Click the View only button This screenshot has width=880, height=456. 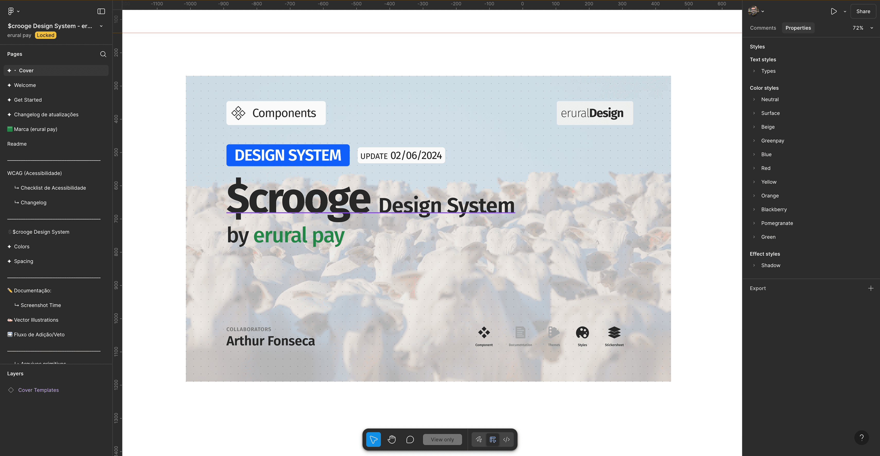click(x=442, y=439)
